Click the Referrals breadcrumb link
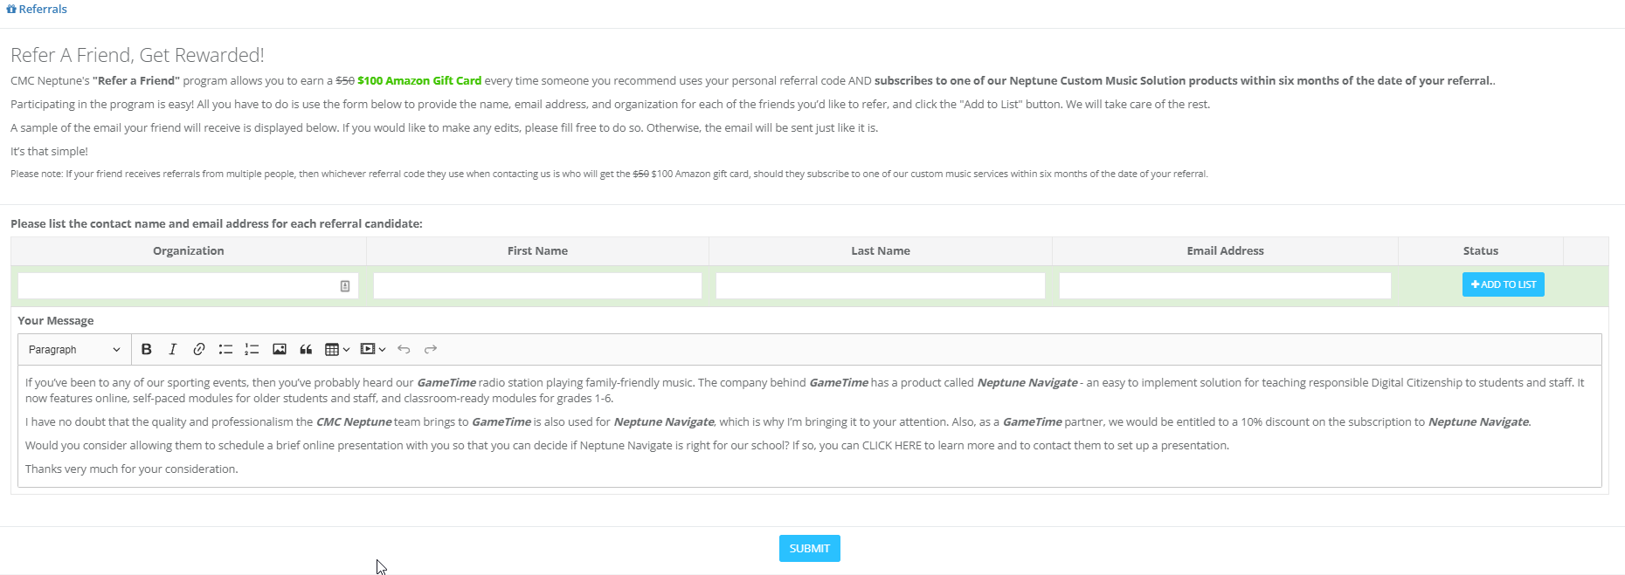 [x=43, y=9]
